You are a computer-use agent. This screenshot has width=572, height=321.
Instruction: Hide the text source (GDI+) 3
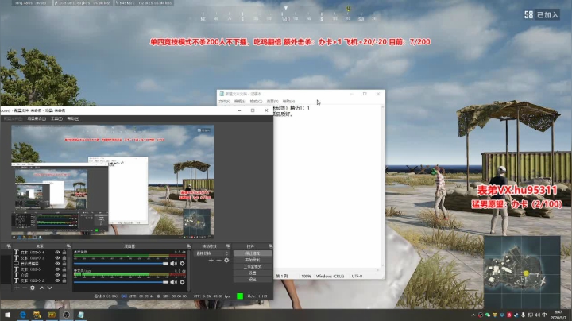click(x=57, y=258)
